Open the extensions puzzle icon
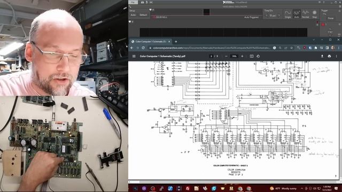Screen dimensions: 342x192 [316, 48]
